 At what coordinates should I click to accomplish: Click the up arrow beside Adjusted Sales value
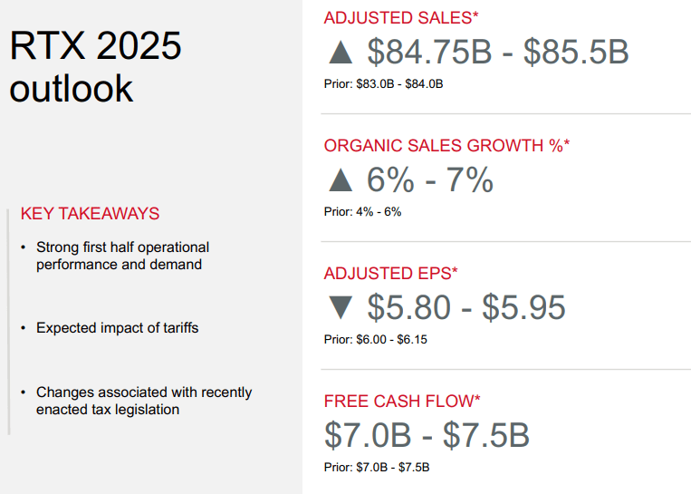pos(341,53)
